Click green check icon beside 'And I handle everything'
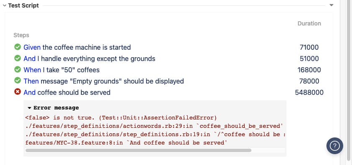This screenshot has width=352, height=165. click(x=18, y=58)
